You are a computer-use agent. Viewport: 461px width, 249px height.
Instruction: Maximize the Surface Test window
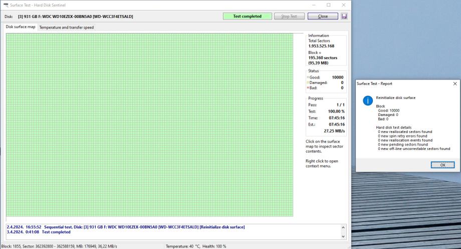pos(328,5)
